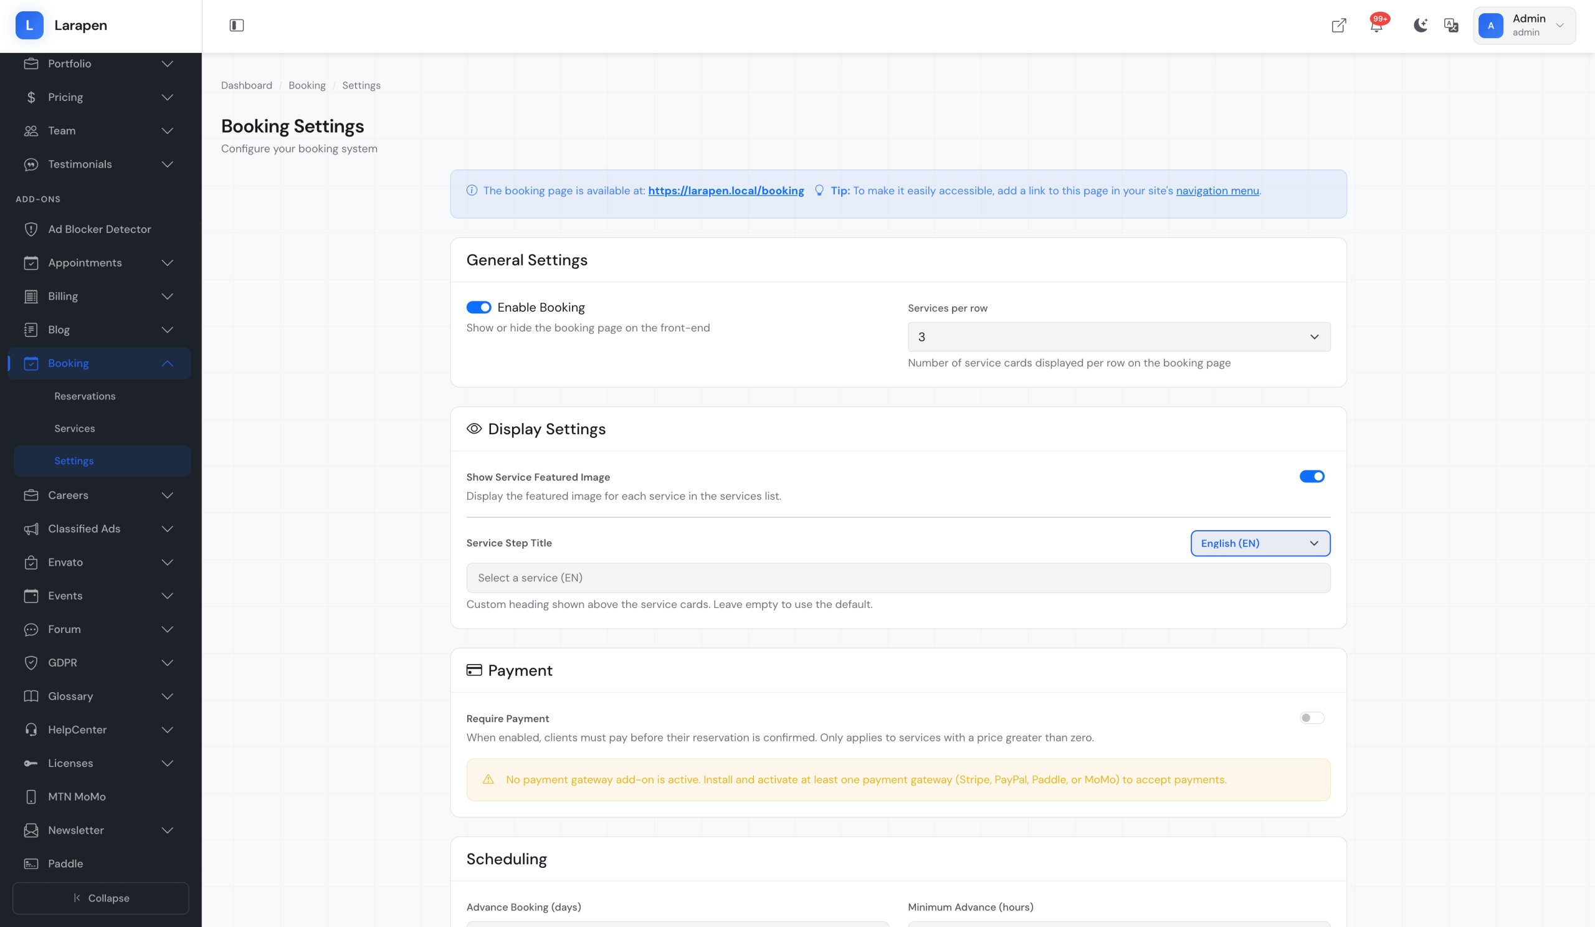Turn off Show Service Featured Image
This screenshot has width=1595, height=927.
click(x=1312, y=477)
